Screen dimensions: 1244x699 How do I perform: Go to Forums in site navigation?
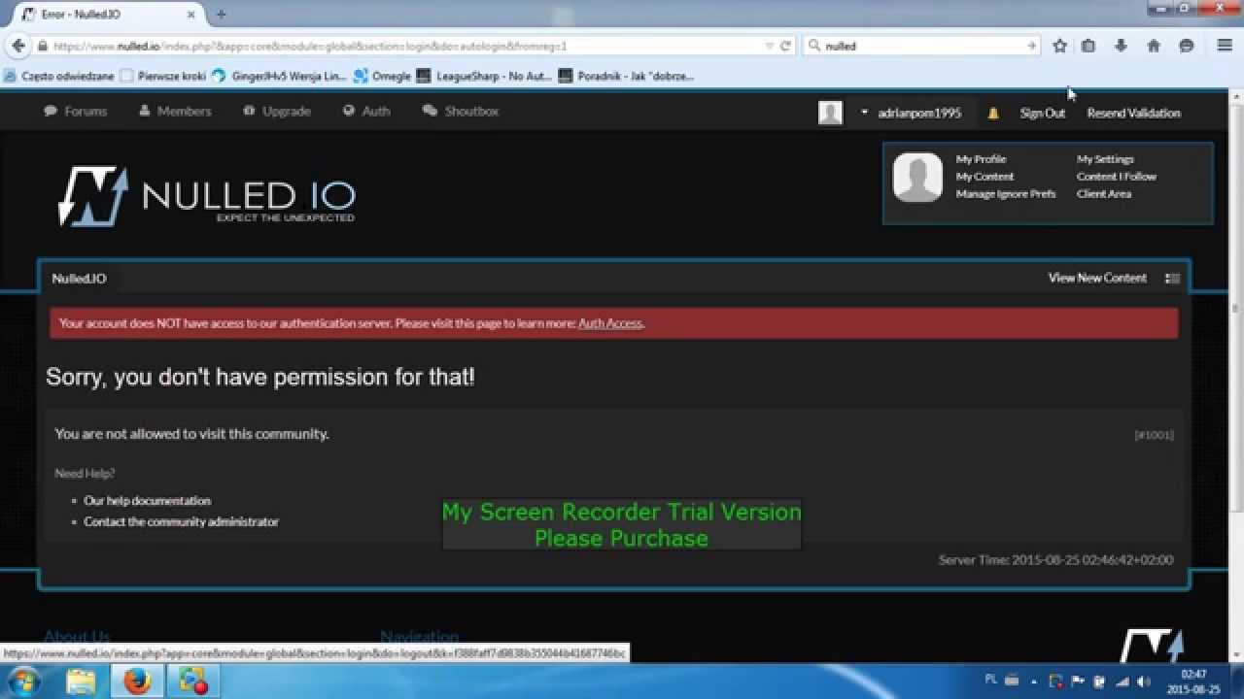[76, 112]
